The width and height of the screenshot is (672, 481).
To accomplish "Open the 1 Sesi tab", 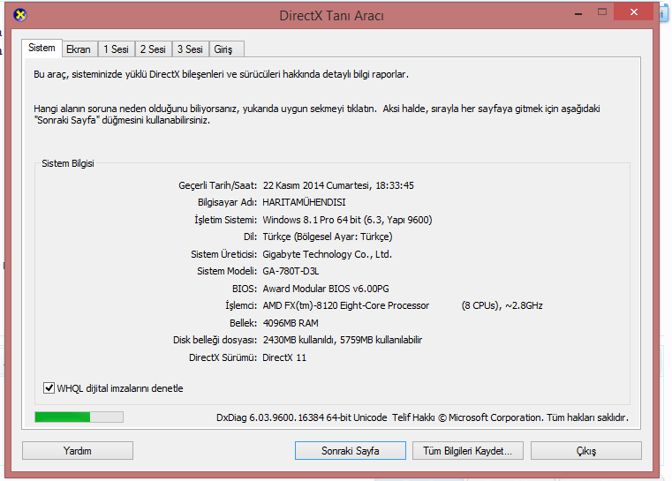I will tap(116, 49).
